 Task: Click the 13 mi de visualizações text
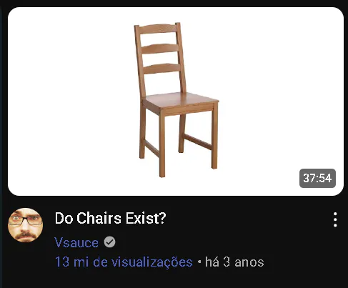coord(124,262)
